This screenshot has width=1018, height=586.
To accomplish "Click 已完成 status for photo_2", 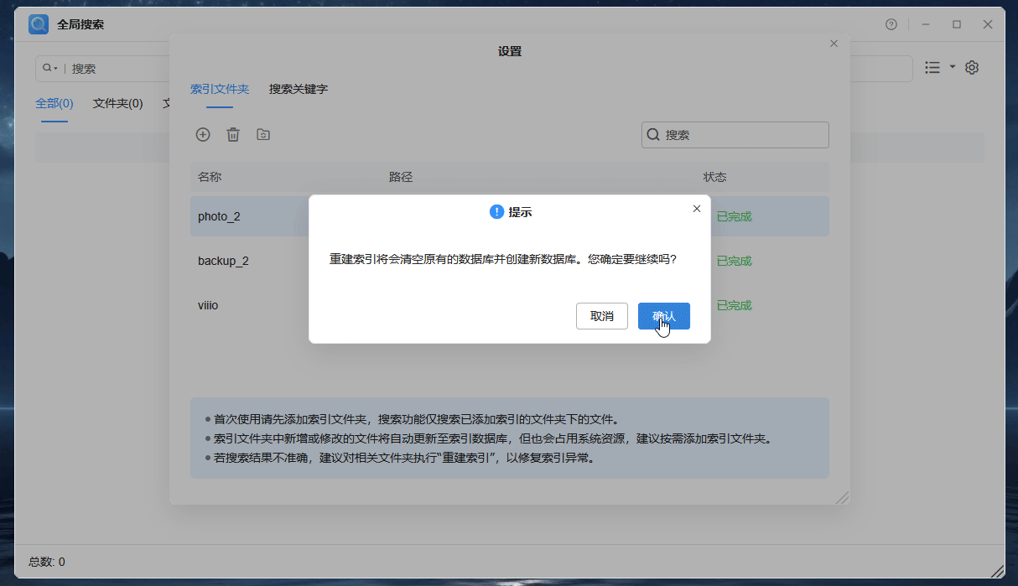I will 734,216.
